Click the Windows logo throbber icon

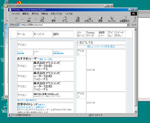134,14
